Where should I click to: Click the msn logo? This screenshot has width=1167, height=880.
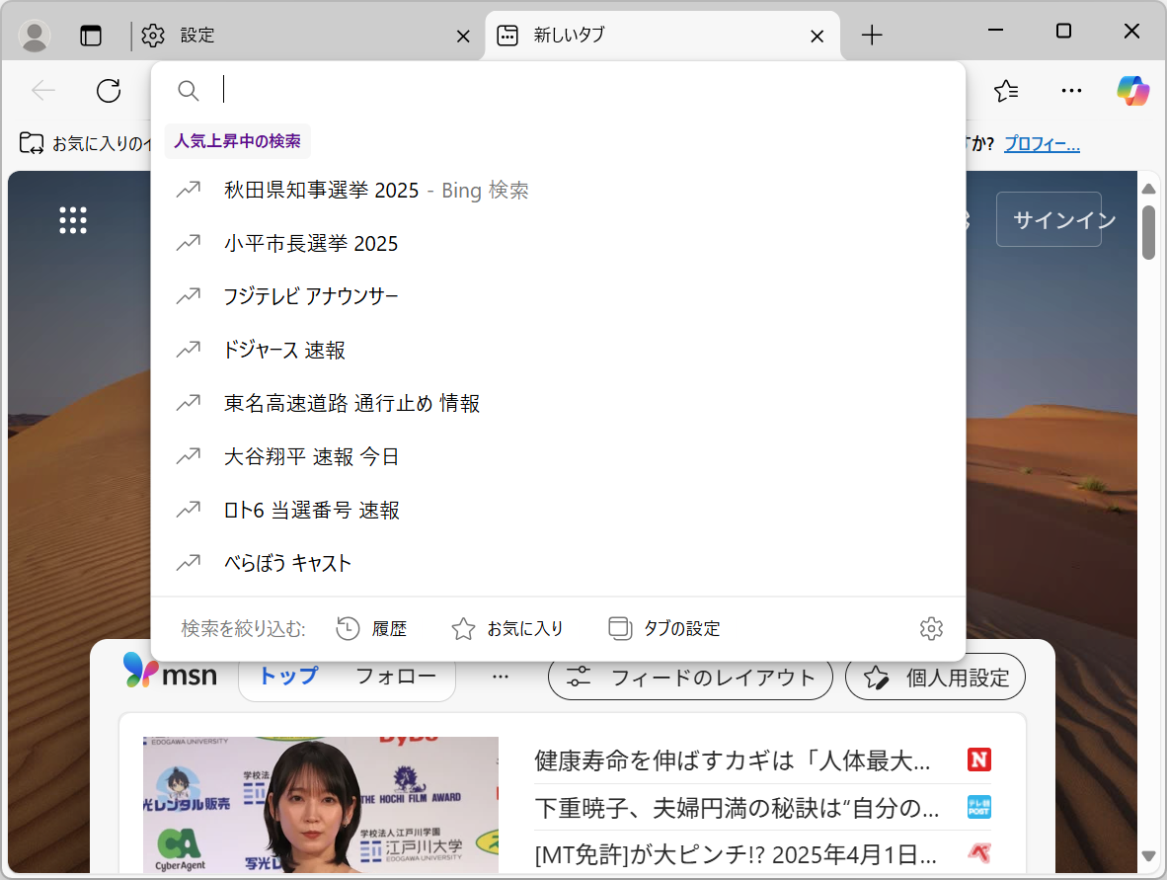(x=170, y=674)
